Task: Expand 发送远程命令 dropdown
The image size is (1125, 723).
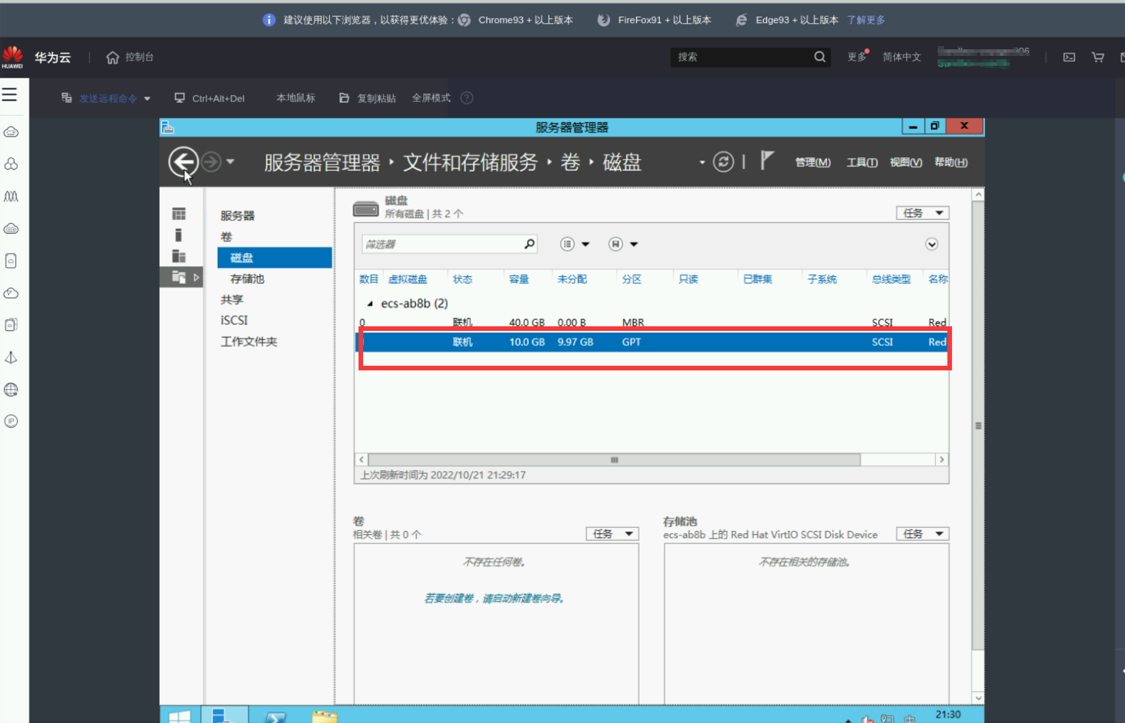Action: point(105,98)
